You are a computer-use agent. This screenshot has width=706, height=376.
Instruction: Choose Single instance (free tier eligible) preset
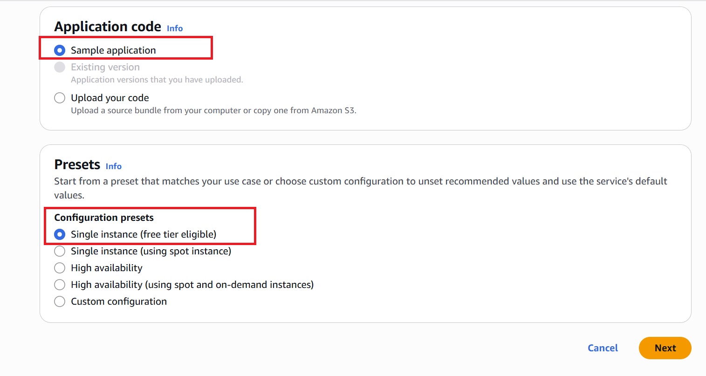60,234
